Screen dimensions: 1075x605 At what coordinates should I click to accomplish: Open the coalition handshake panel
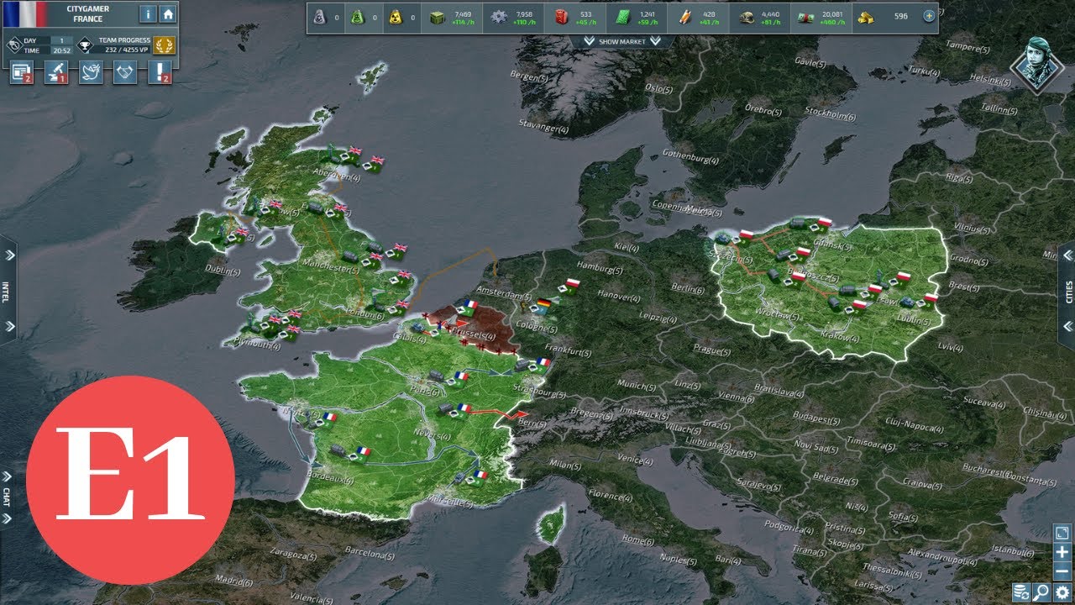tap(125, 73)
